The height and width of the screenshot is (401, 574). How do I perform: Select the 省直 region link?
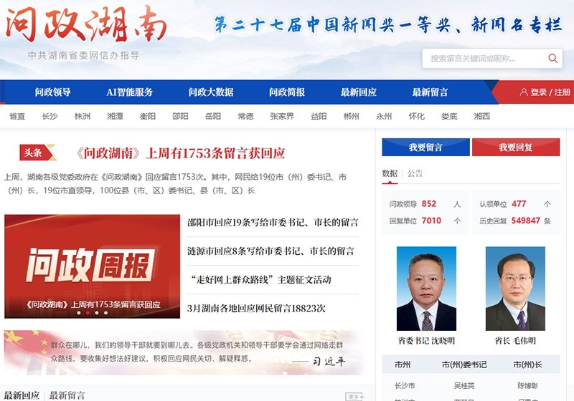coord(17,116)
